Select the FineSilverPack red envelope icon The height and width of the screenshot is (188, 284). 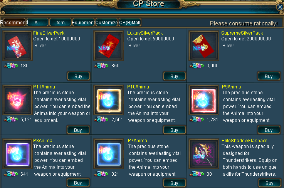[17, 46]
